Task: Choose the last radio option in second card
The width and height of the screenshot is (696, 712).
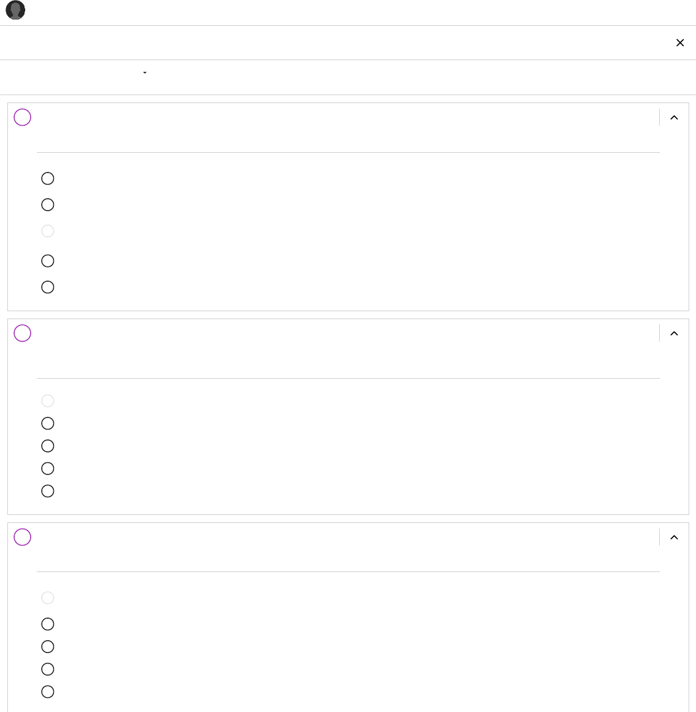Action: pyautogui.click(x=48, y=491)
